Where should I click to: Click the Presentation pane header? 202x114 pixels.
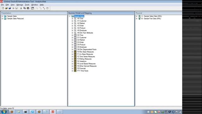(x=34, y=13)
